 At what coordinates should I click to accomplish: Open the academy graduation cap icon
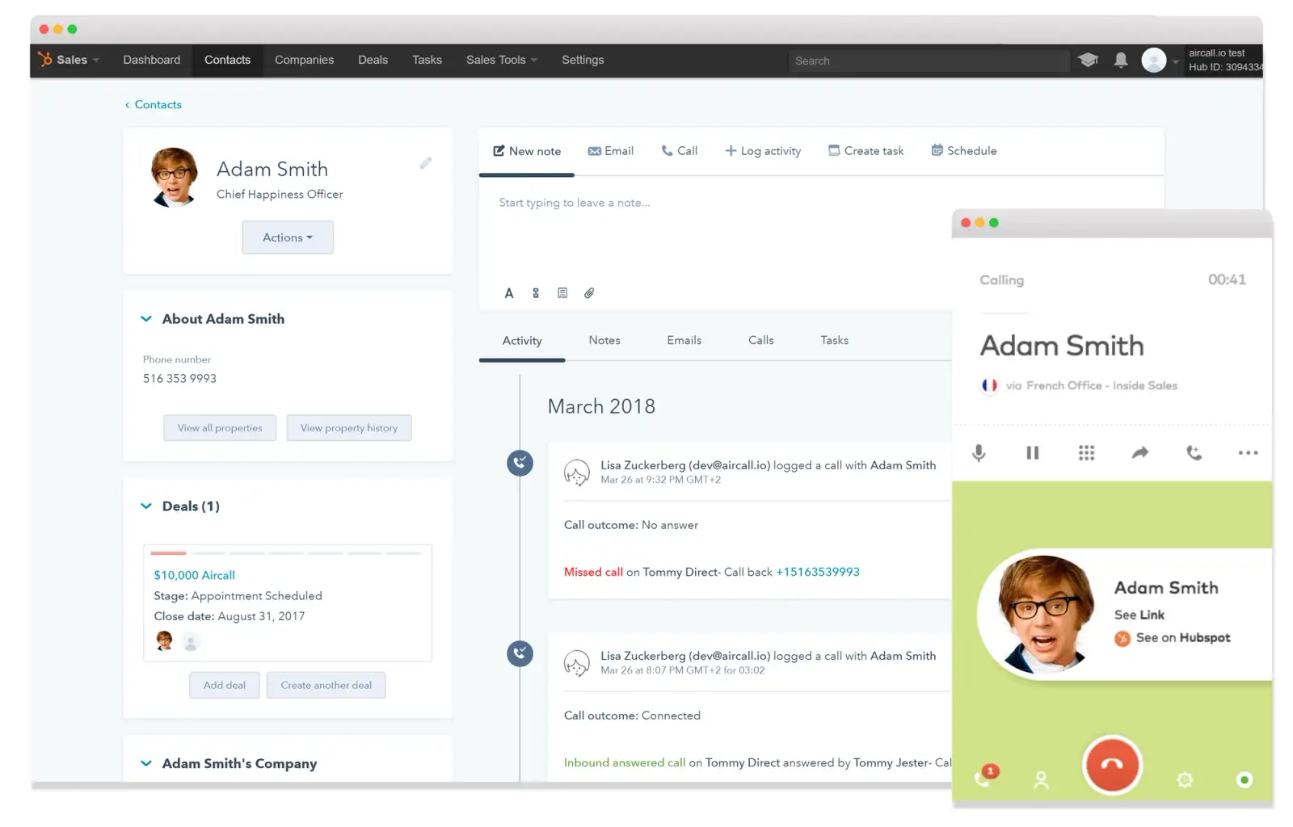[x=1088, y=60]
